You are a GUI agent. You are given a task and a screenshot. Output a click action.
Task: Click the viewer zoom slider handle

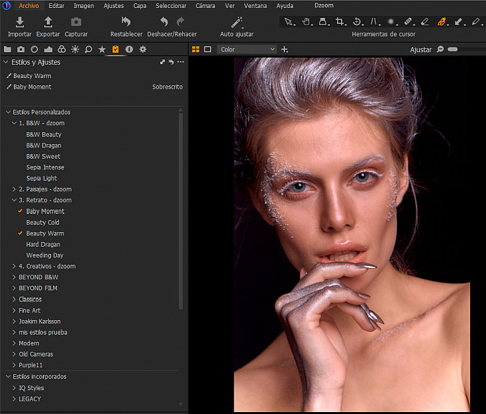[x=452, y=49]
